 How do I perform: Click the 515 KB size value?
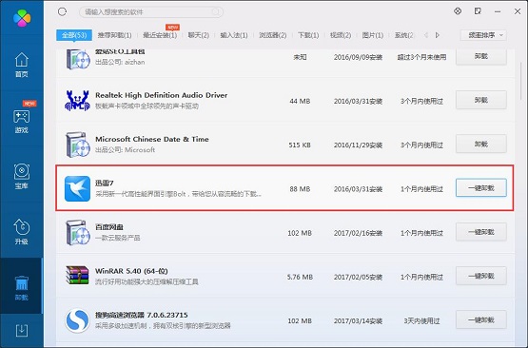tap(300, 145)
